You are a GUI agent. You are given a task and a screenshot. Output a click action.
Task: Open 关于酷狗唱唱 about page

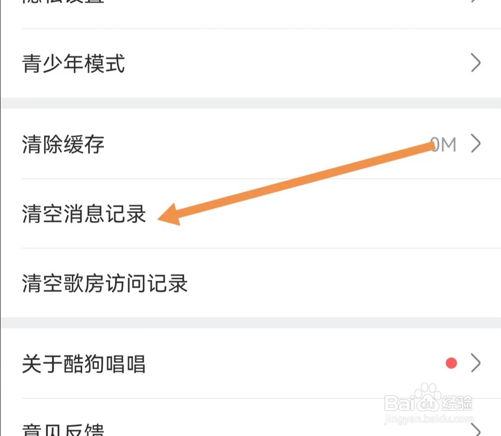pos(250,364)
